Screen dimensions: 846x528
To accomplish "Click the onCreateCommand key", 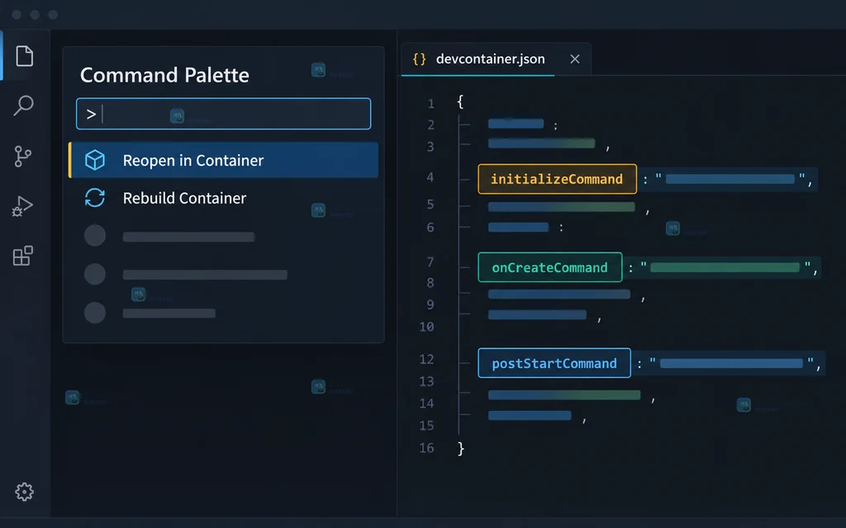I will coord(549,267).
